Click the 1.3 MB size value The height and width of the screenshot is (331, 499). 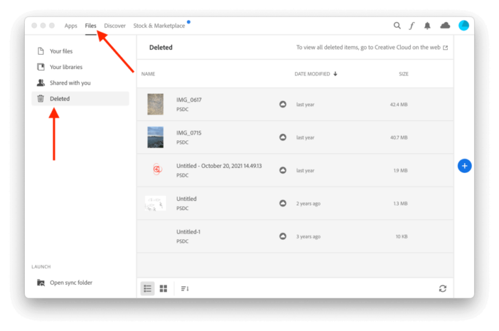coord(400,204)
